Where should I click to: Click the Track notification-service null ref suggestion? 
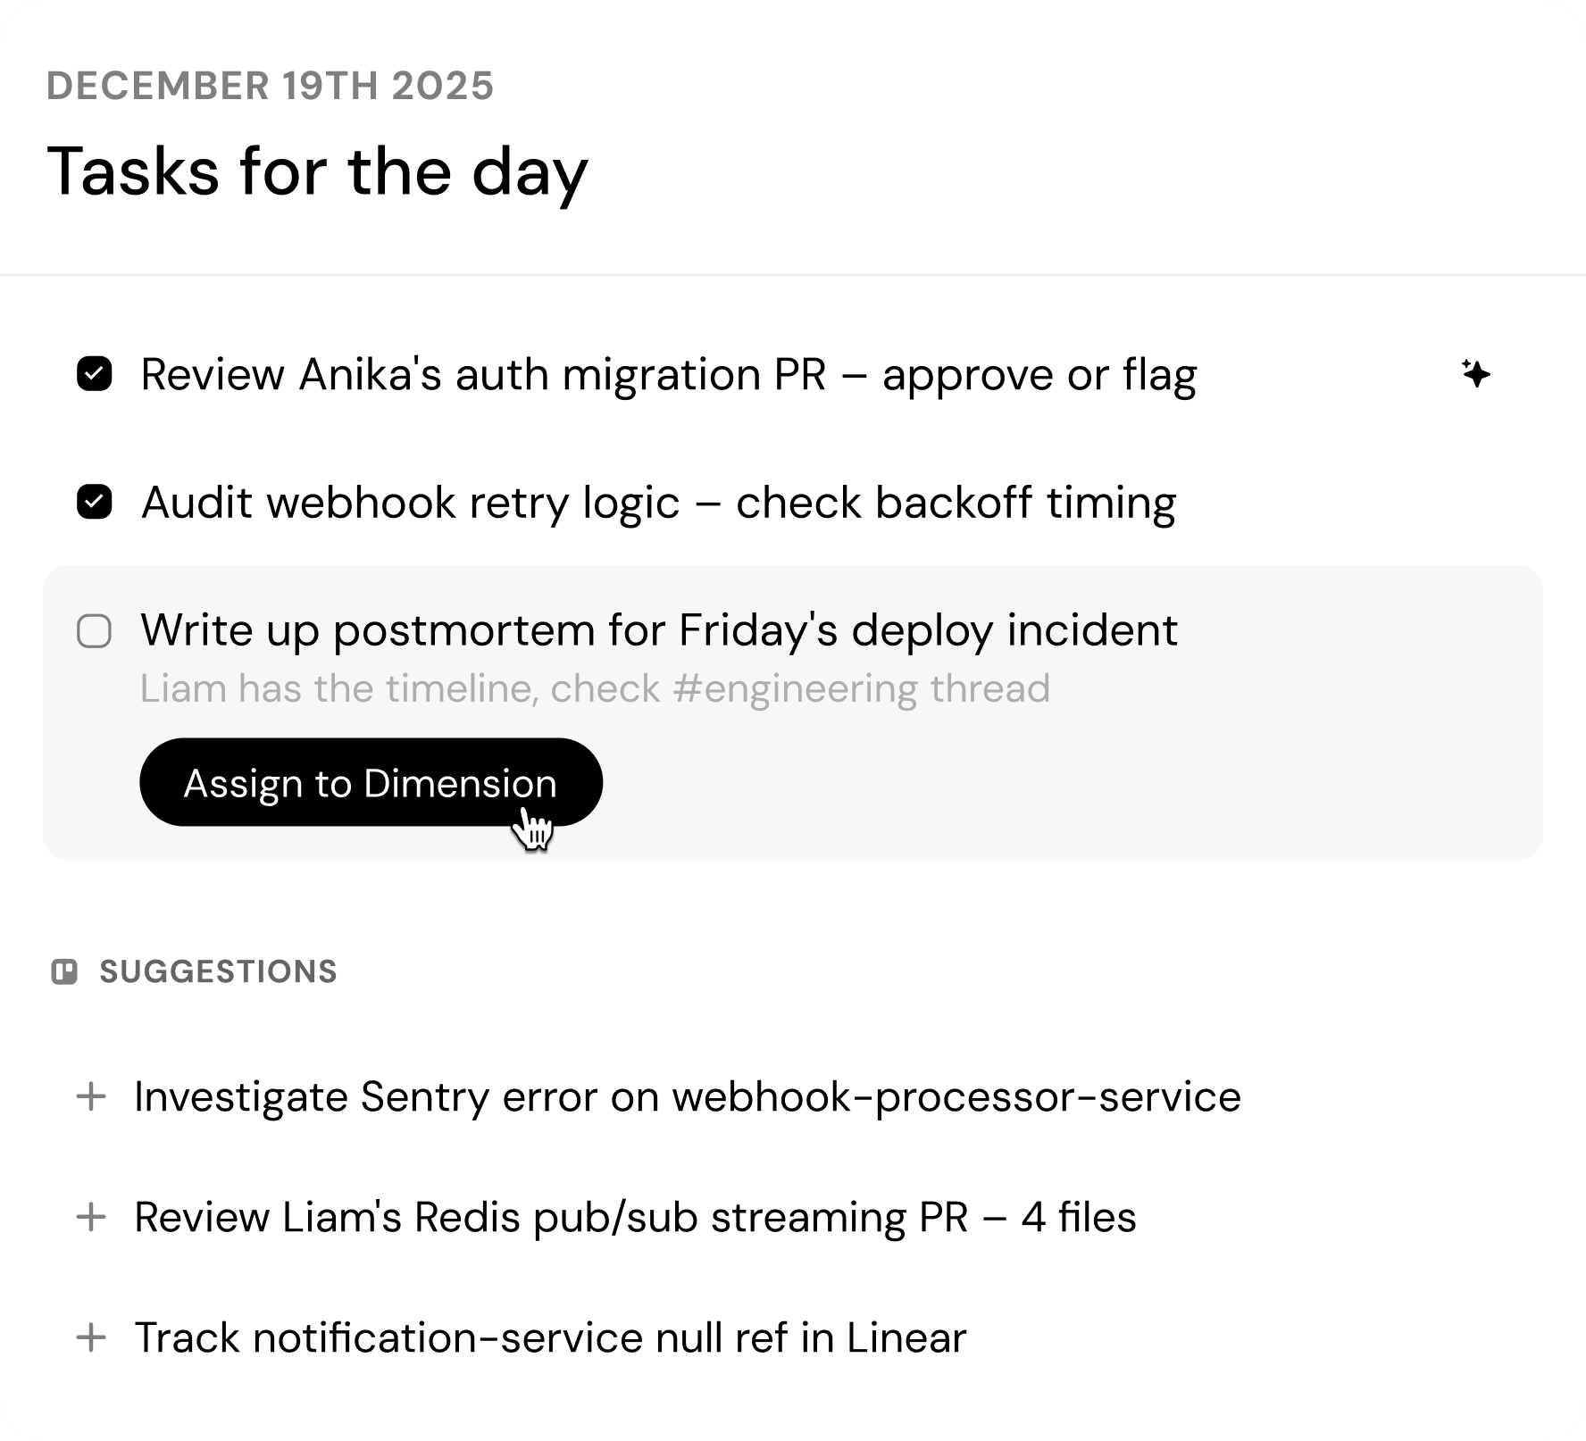coord(551,1337)
